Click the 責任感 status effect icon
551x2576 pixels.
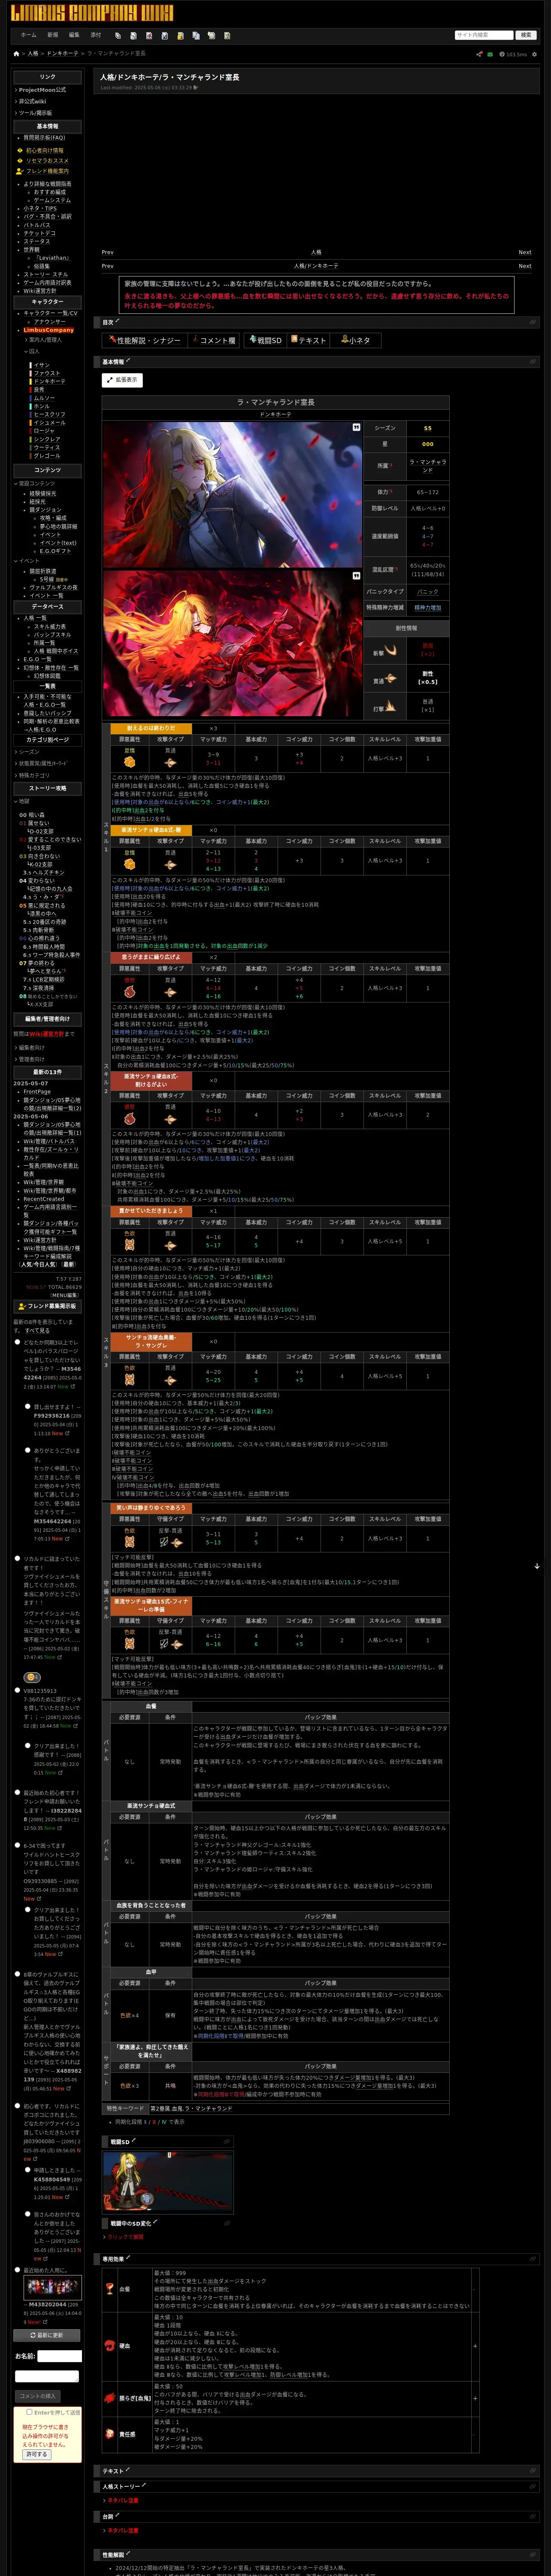click(110, 2434)
